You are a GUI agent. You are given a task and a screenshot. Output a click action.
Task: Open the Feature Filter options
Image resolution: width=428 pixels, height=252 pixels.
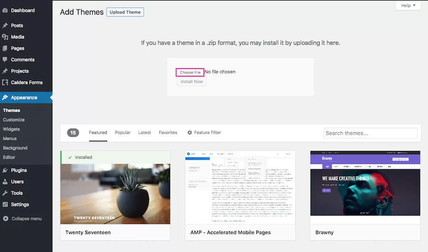[204, 133]
